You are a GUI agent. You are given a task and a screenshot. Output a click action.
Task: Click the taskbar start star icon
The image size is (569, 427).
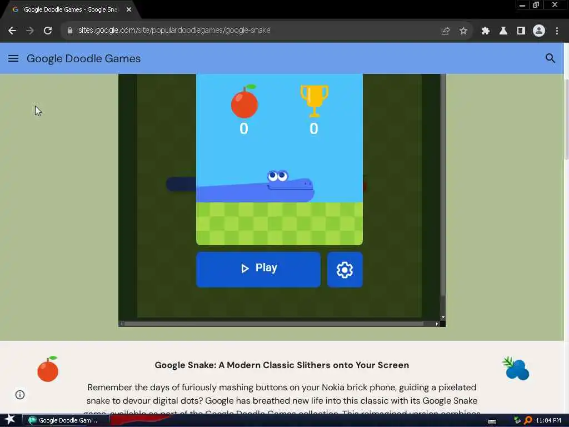coord(10,420)
